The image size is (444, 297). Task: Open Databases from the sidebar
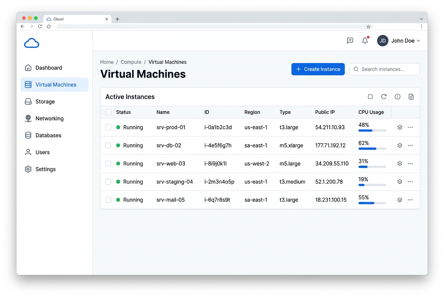(54, 136)
